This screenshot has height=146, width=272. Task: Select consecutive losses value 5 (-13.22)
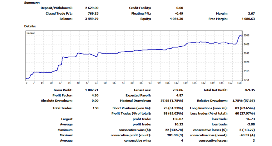pyautogui.click(x=247, y=130)
